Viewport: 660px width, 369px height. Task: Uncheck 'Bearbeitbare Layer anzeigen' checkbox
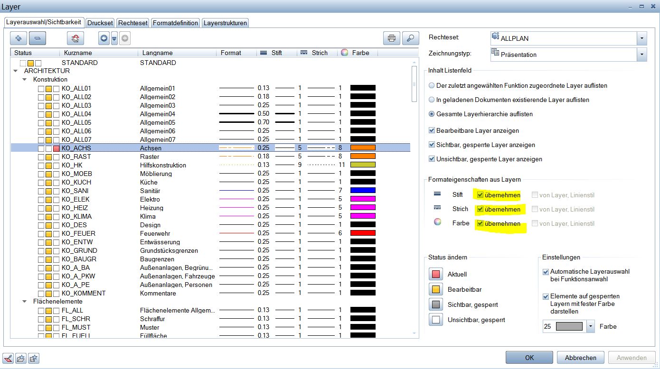tap(432, 130)
